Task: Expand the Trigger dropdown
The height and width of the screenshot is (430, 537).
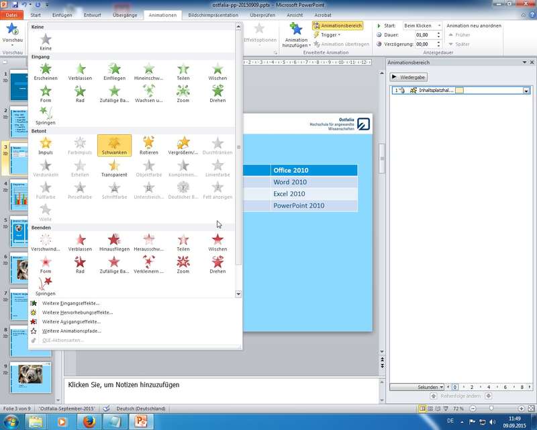Action: pyautogui.click(x=328, y=35)
